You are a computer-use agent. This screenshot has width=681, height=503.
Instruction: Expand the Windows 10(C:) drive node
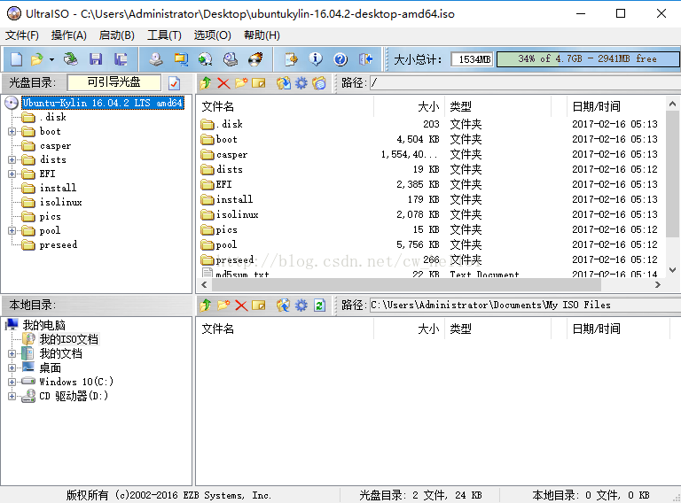pyautogui.click(x=12, y=382)
